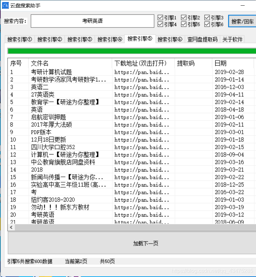
Task: Select the row 中公教育旗舰店网盘资料
Action: (x=132, y=162)
